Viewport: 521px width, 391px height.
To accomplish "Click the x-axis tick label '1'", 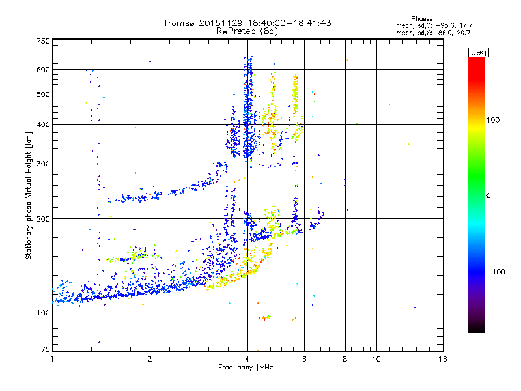I will coord(52,359).
